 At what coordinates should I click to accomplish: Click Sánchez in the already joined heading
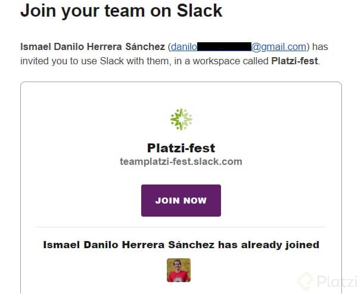[191, 245]
